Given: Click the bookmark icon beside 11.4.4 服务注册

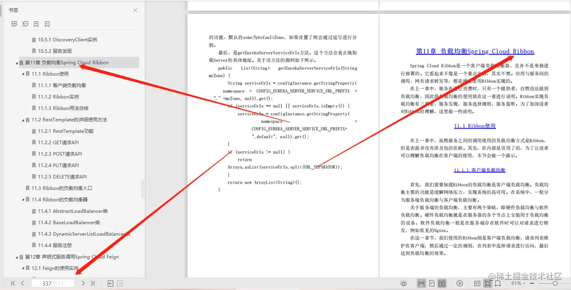Looking at the screenshot, I should pos(34,245).
